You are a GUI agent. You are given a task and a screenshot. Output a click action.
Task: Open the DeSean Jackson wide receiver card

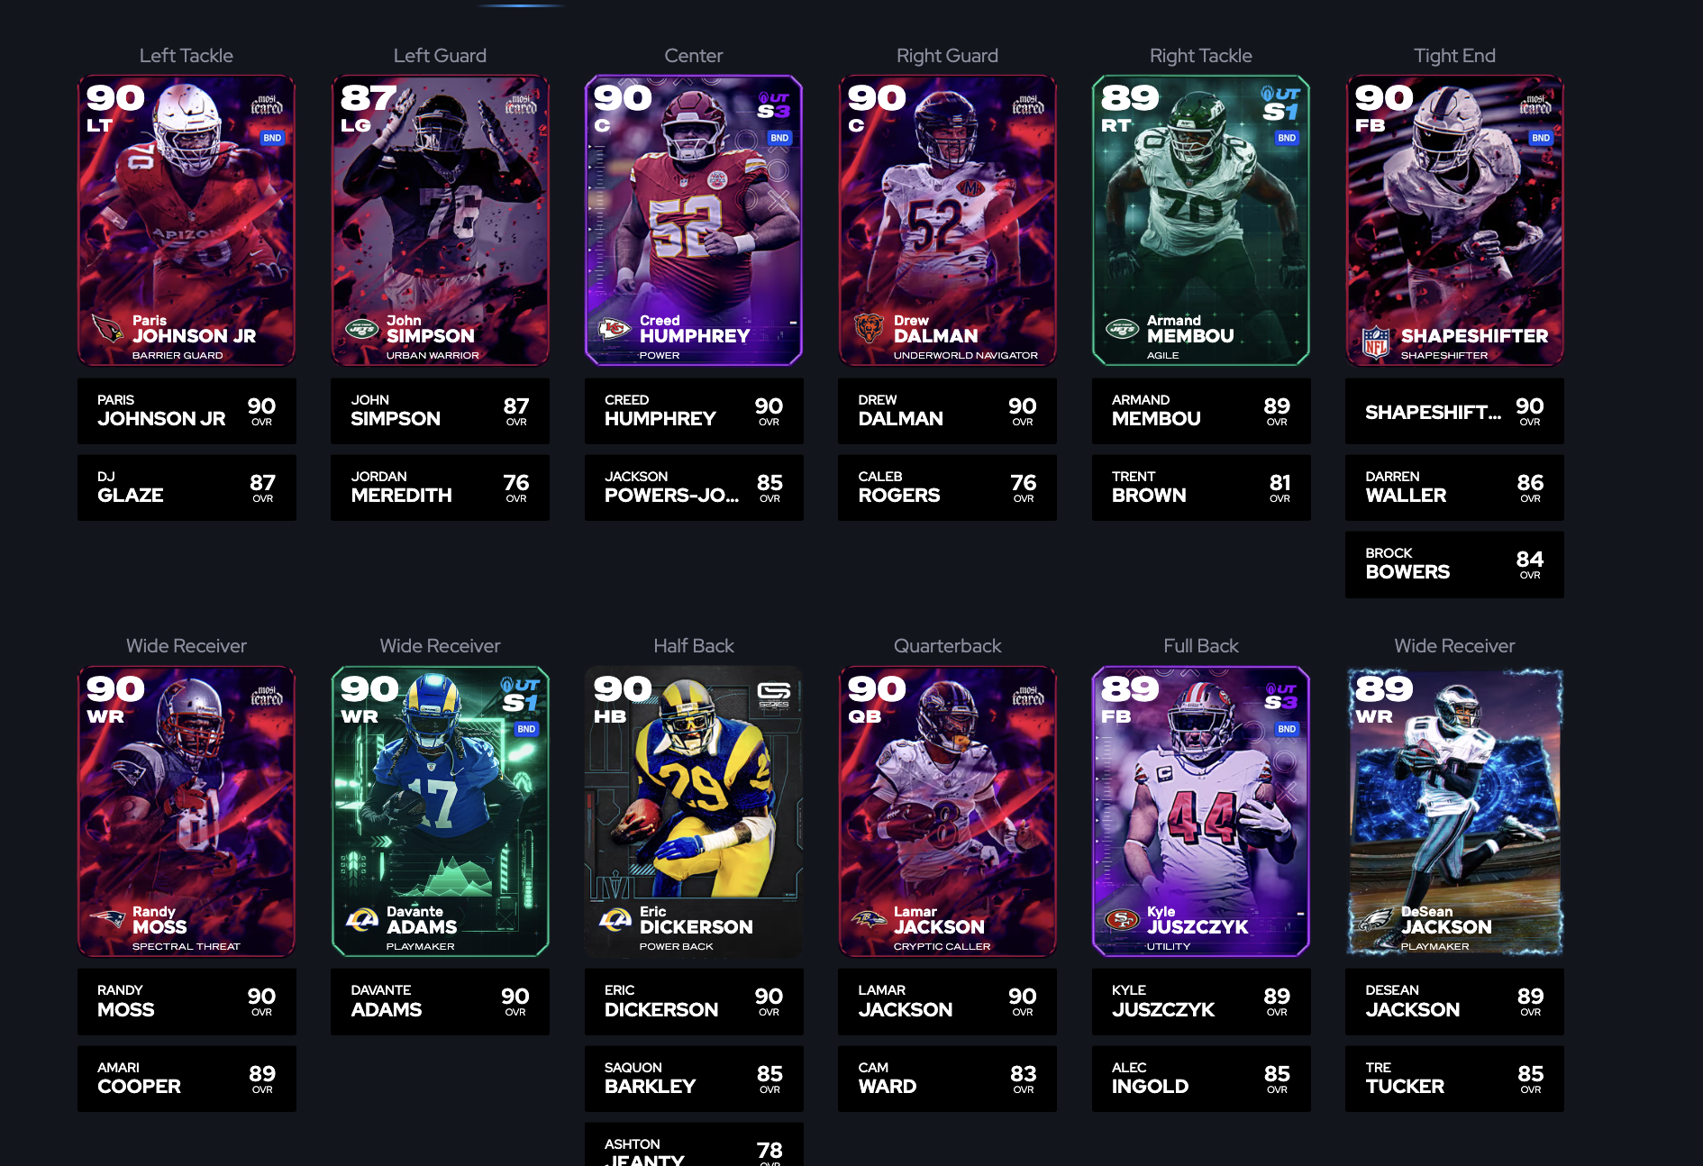1454,811
